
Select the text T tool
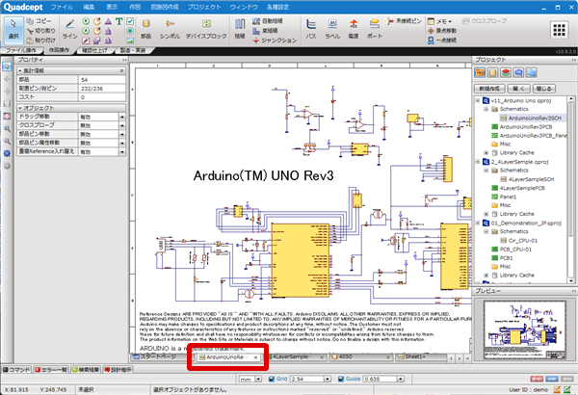119,21
